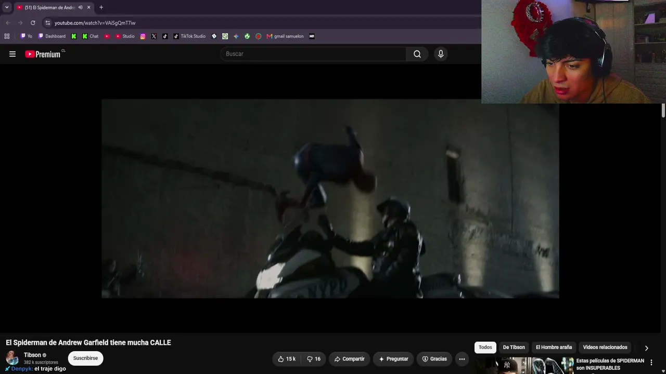Viewport: 666px width, 374px height.
Task: Open the Tibson channel name link
Action: [x=32, y=355]
